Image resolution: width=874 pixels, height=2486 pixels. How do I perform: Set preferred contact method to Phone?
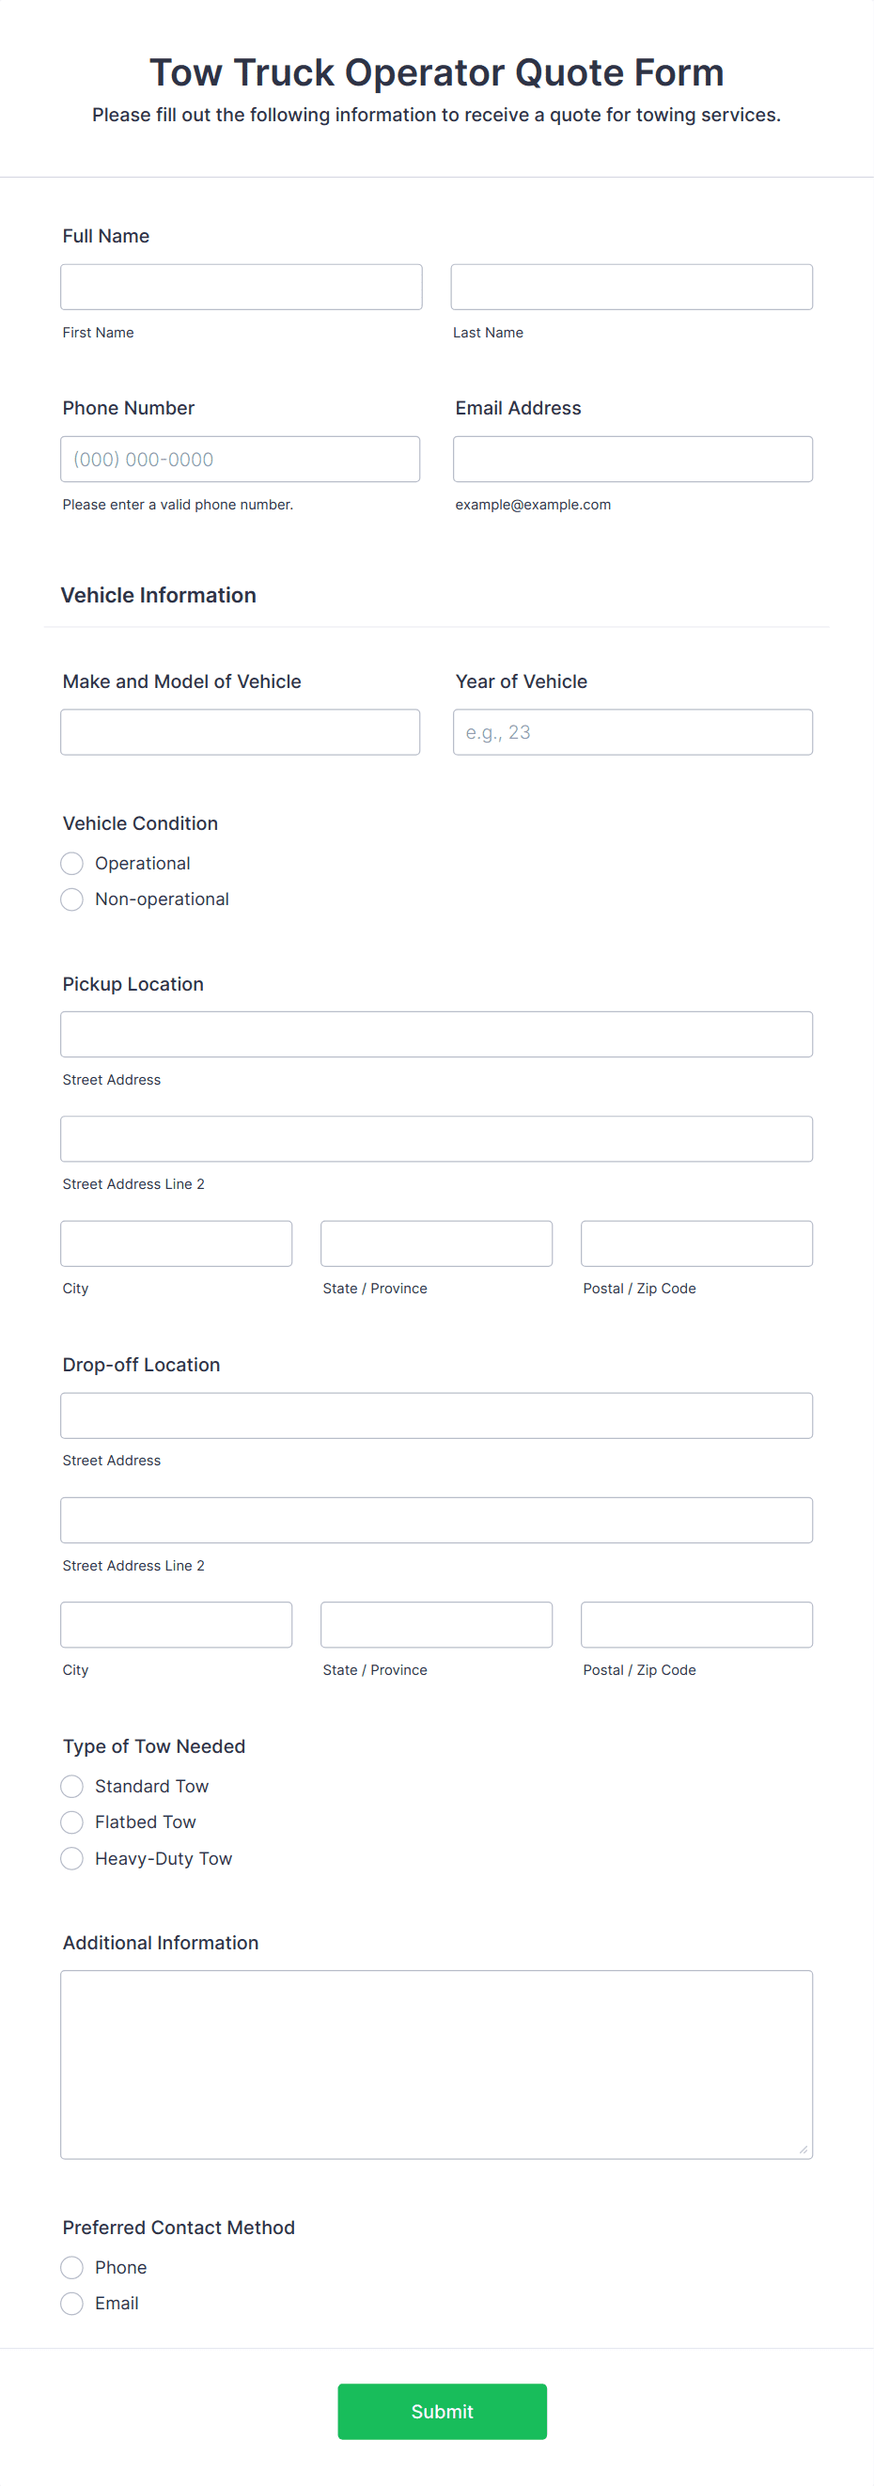click(71, 2268)
